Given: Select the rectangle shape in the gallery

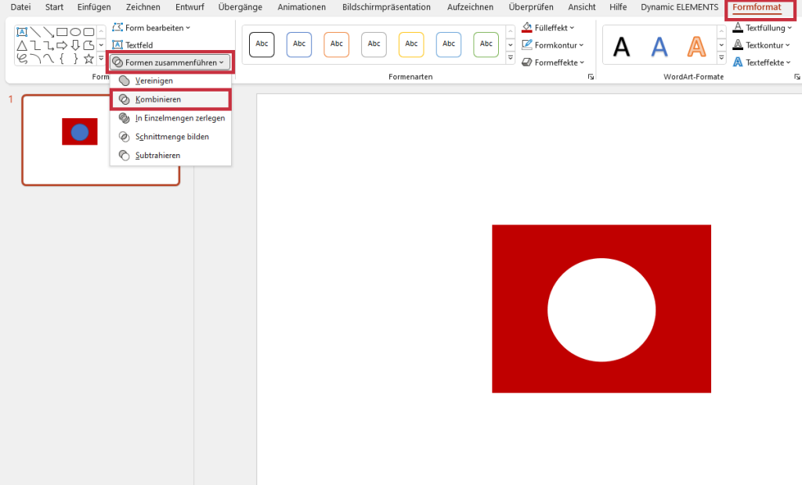Looking at the screenshot, I should pyautogui.click(x=62, y=32).
